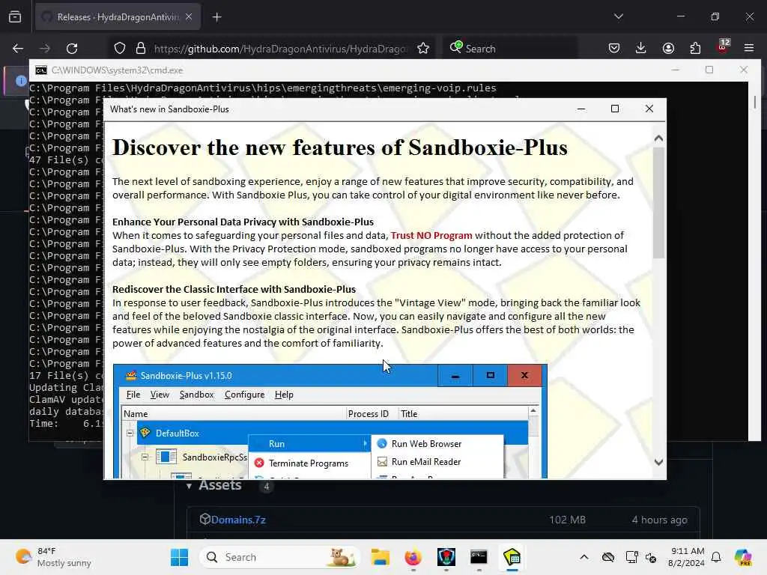This screenshot has height=575, width=767.
Task: Switch to Sandboxie-Plus on the taskbar
Action: pyautogui.click(x=512, y=557)
